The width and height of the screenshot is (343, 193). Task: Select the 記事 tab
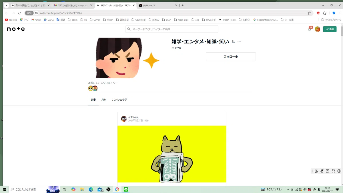point(93,100)
